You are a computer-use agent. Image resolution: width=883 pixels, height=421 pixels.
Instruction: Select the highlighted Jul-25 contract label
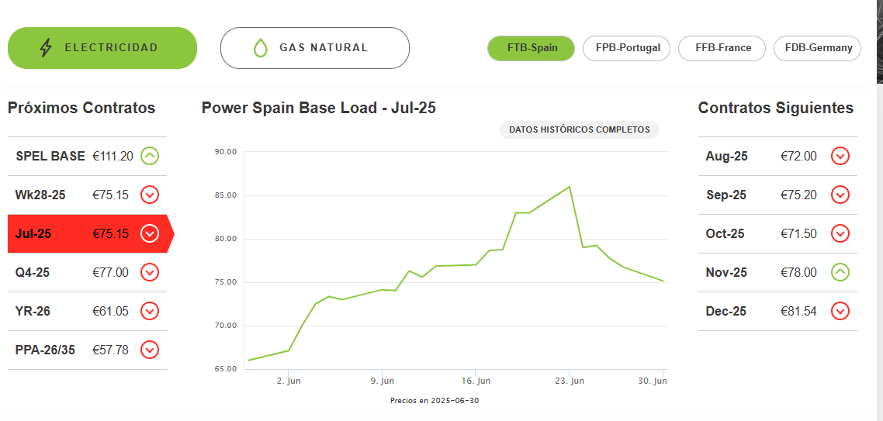(x=33, y=233)
